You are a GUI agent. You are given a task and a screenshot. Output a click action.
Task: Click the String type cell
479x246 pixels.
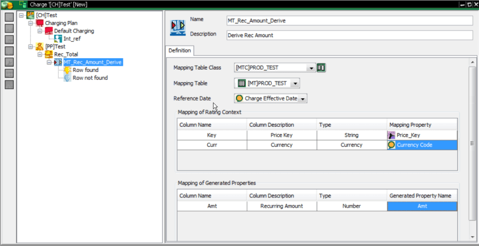point(352,135)
